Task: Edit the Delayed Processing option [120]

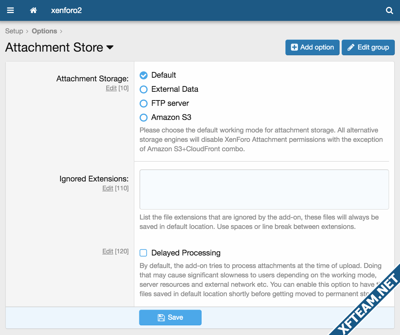Action: pyautogui.click(x=108, y=251)
